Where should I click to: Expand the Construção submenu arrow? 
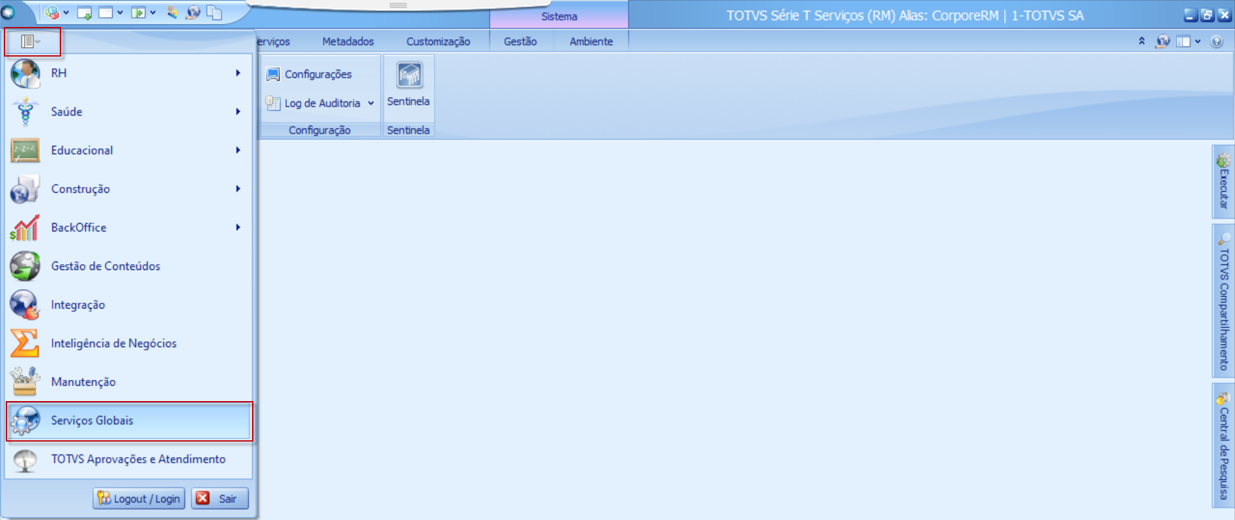238,189
